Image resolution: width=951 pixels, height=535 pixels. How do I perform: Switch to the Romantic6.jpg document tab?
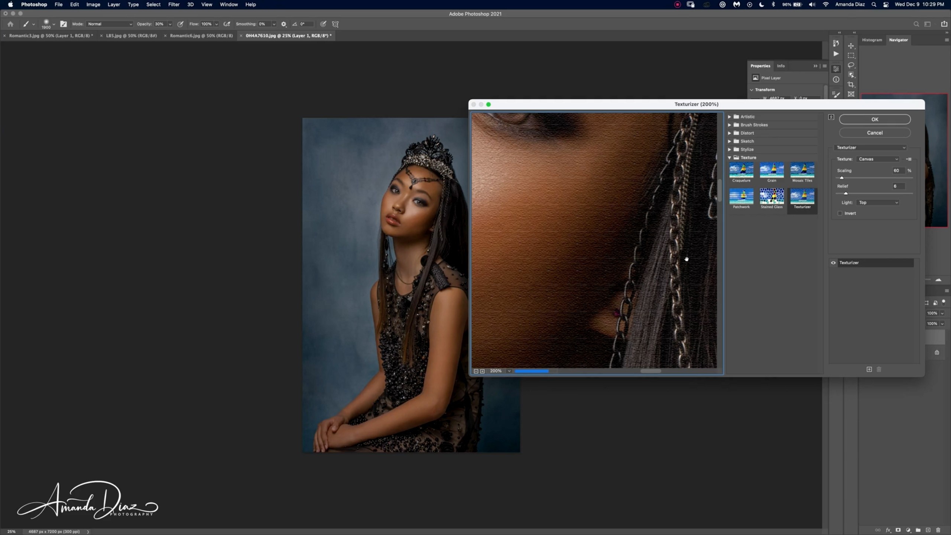[x=201, y=36]
